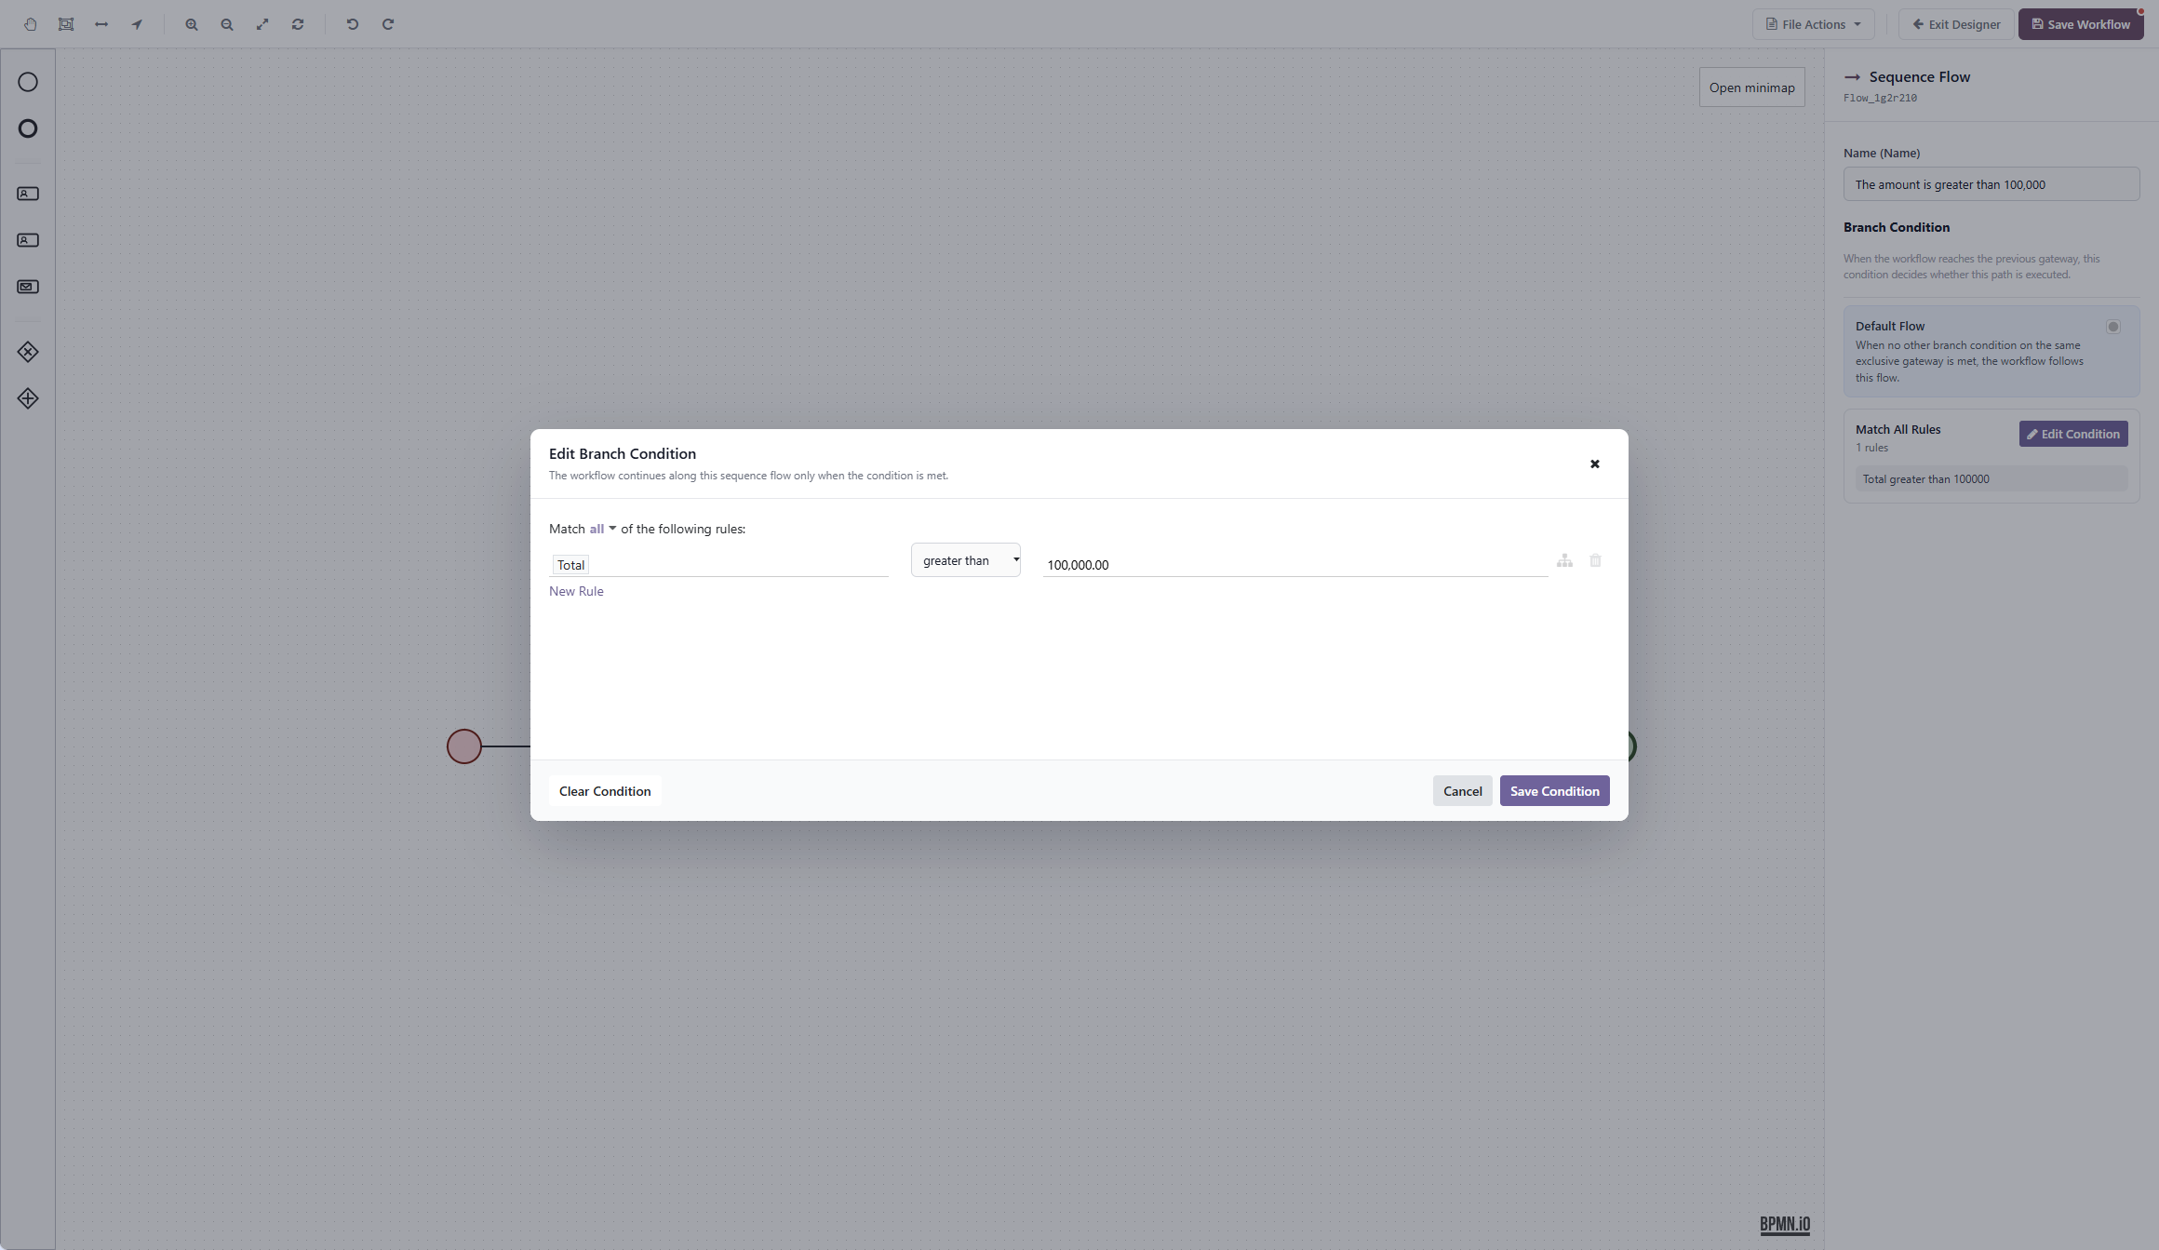Click the zoom in magnifier icon
2159x1250 pixels.
[192, 24]
